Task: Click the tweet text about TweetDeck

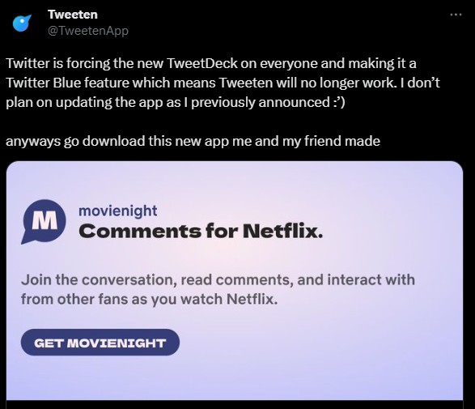Action: pyautogui.click(x=223, y=83)
